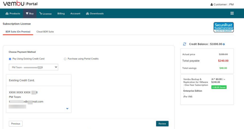This screenshot has width=244, height=129.
Task: Go to the License menu
Action: [45, 14]
